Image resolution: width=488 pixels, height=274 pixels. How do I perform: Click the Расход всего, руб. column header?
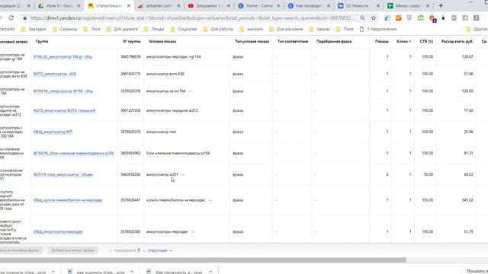457,41
